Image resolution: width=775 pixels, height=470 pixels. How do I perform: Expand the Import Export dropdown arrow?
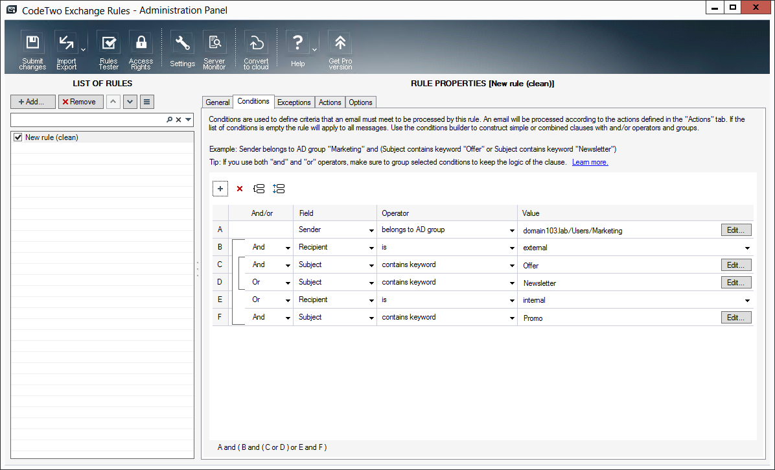click(83, 50)
